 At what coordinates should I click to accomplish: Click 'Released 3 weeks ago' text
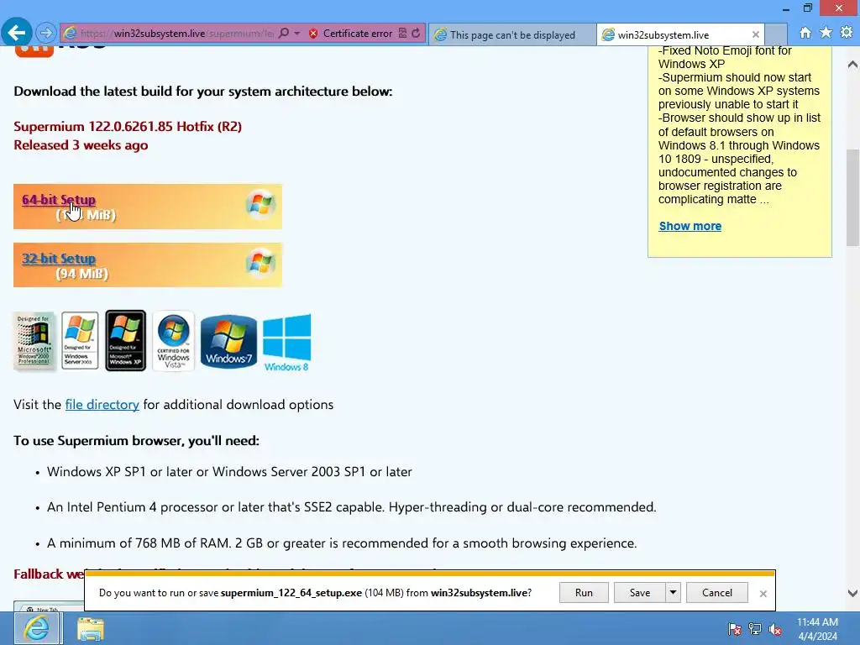point(81,144)
